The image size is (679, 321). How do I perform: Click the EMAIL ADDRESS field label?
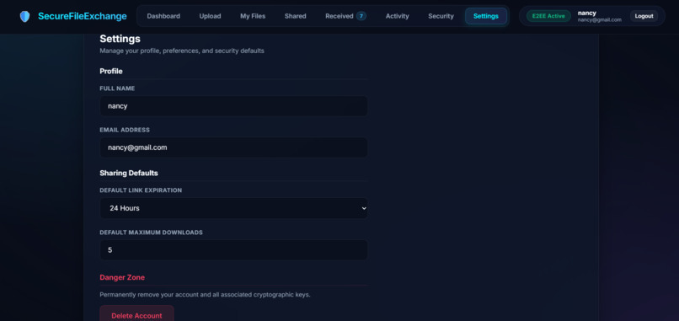[x=125, y=130]
